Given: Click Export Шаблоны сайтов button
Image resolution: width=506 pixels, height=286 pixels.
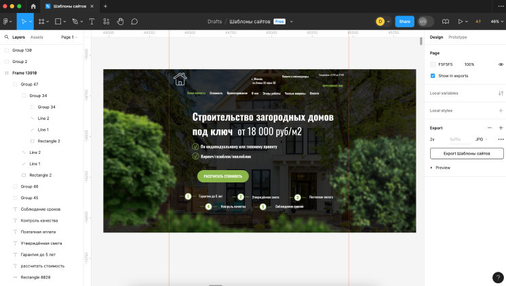Looking at the screenshot, I should pos(467,153).
